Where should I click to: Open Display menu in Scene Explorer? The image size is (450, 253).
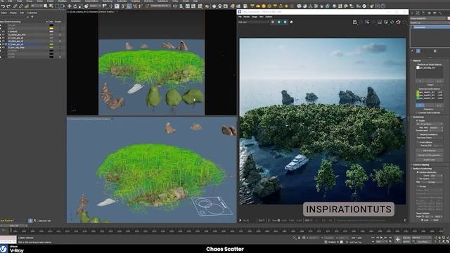tap(13, 13)
